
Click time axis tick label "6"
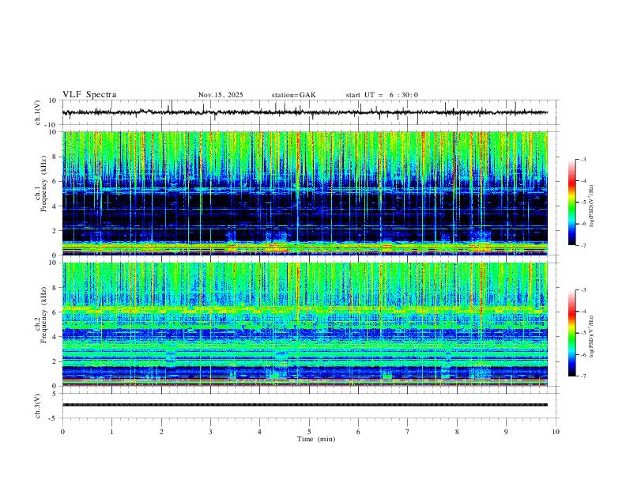click(359, 432)
